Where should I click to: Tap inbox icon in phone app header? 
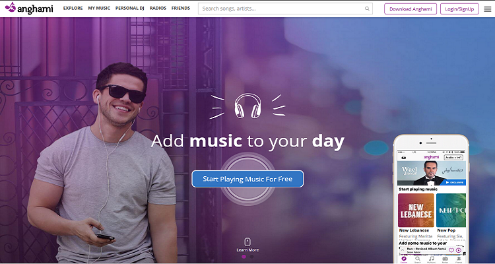coord(404,157)
